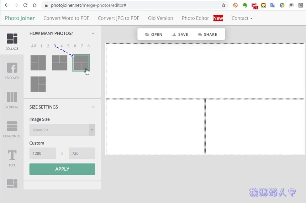Open the Text tool
The image size is (306, 203).
click(12, 158)
